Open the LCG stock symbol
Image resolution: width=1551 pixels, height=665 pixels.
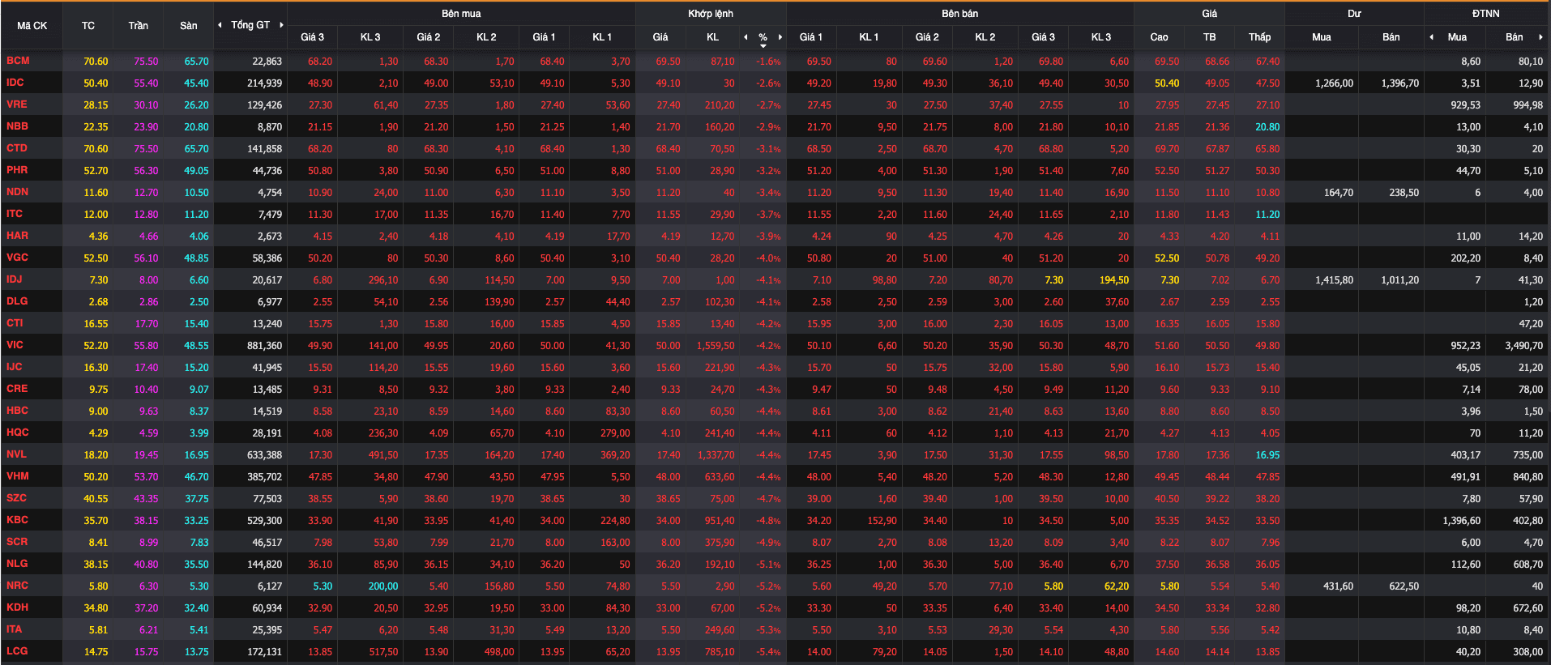17,651
